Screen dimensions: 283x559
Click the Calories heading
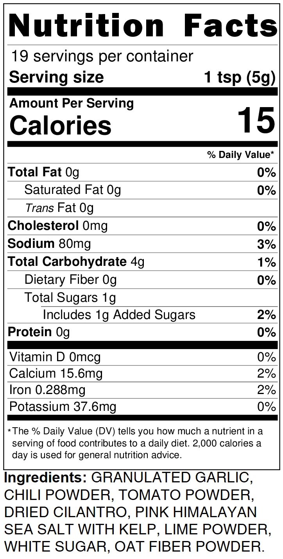(x=61, y=125)
